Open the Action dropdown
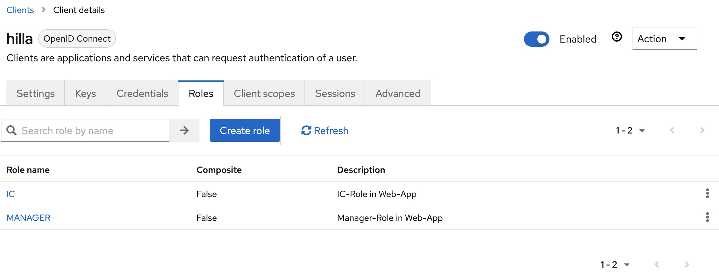The height and width of the screenshot is (274, 719). (x=664, y=39)
